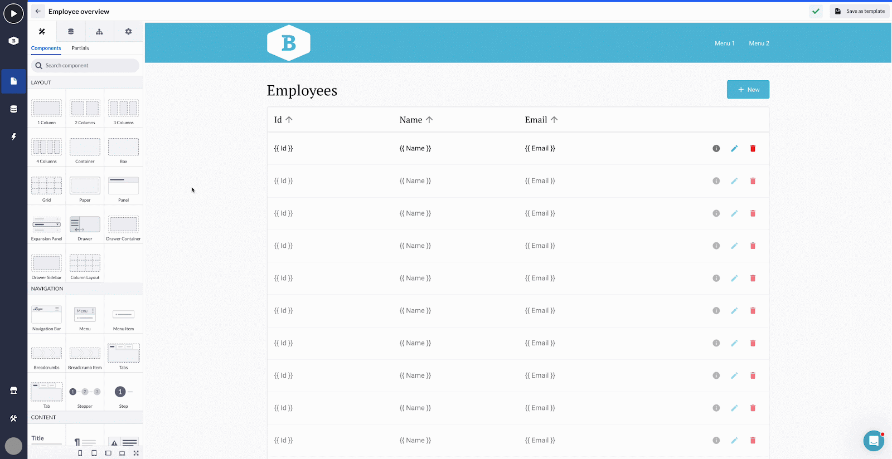Image resolution: width=892 pixels, height=459 pixels.
Task: Sort the table by the Email column arrow
Action: [x=554, y=120]
